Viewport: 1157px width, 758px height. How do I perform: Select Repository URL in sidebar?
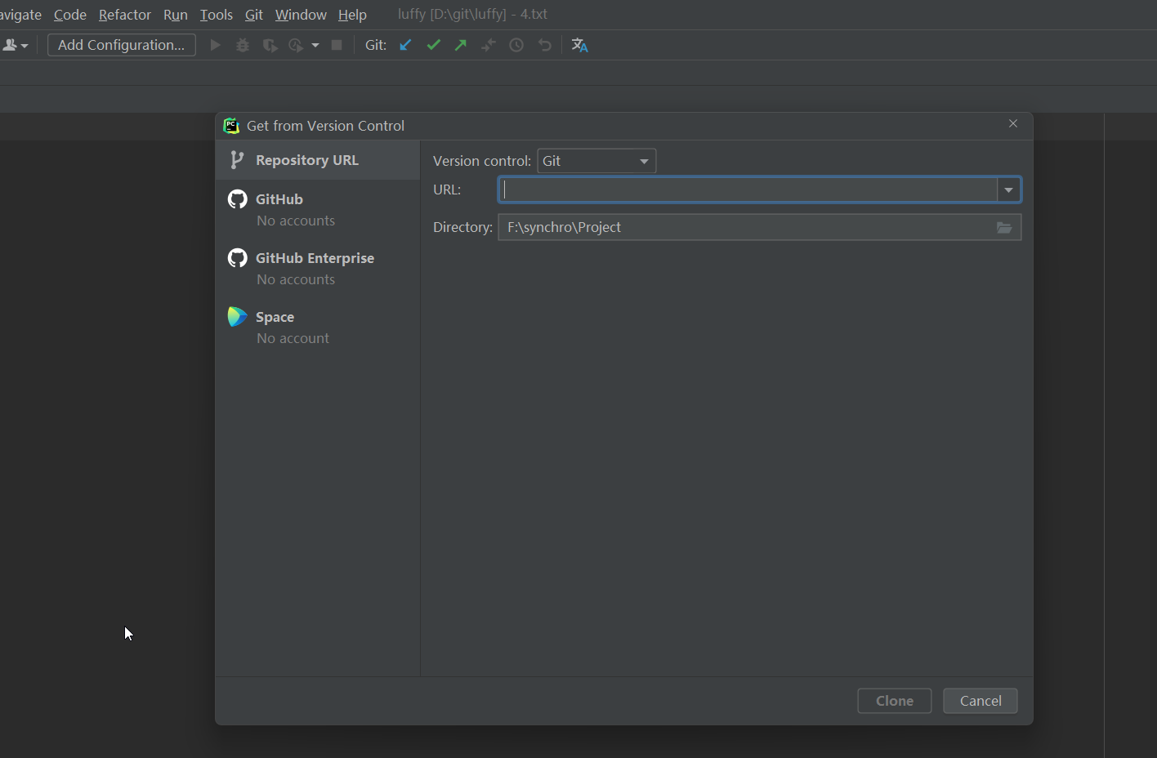click(x=318, y=160)
